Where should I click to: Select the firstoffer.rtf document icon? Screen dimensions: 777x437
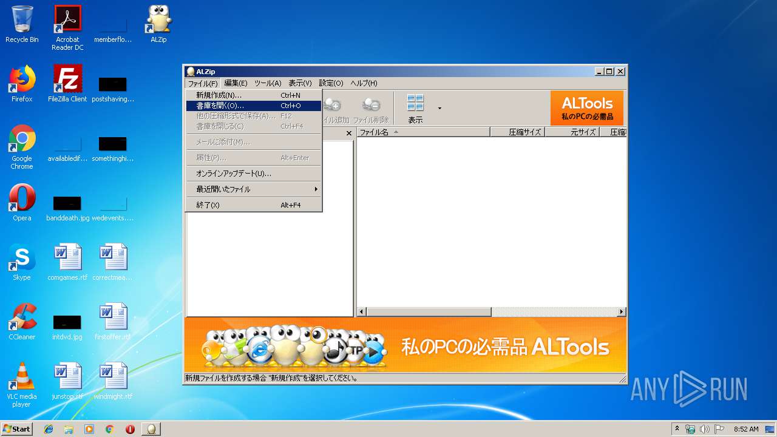pos(113,322)
